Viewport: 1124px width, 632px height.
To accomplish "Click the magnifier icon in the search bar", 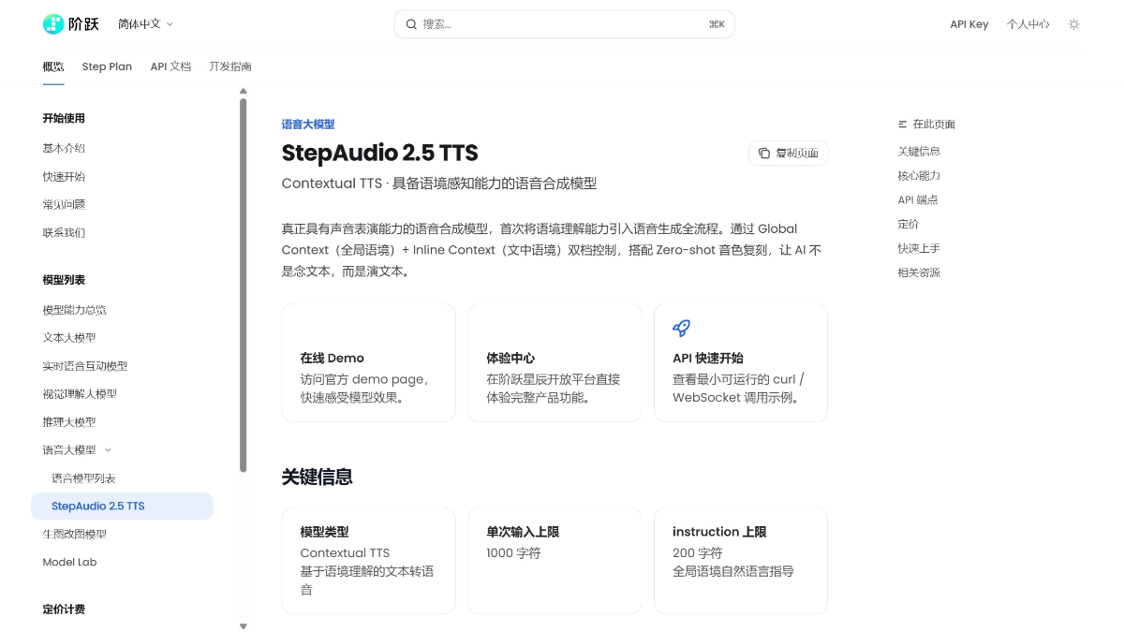I will [x=411, y=23].
